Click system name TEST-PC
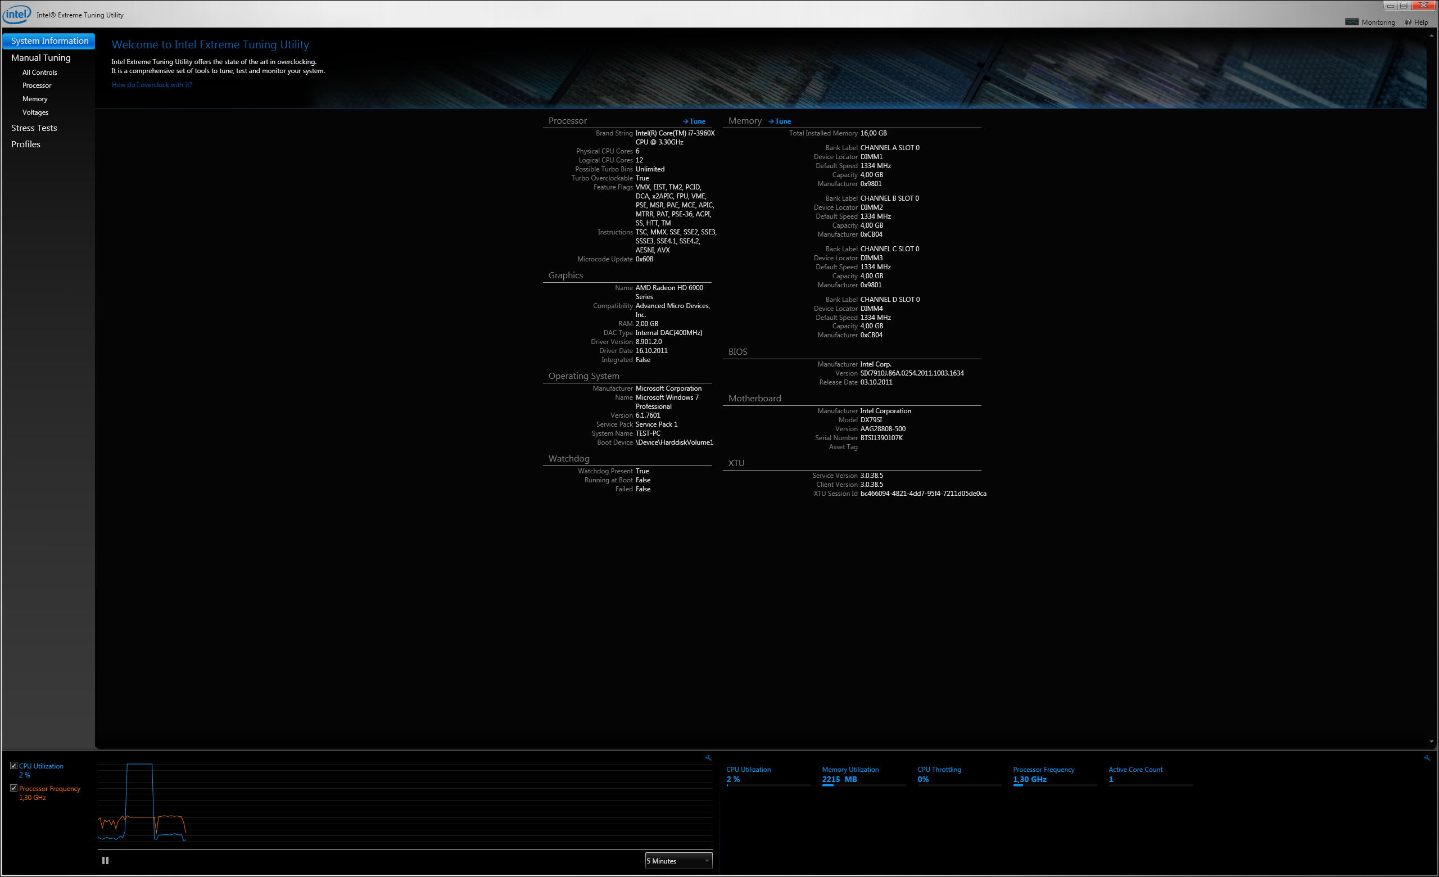The width and height of the screenshot is (1439, 877). (648, 433)
